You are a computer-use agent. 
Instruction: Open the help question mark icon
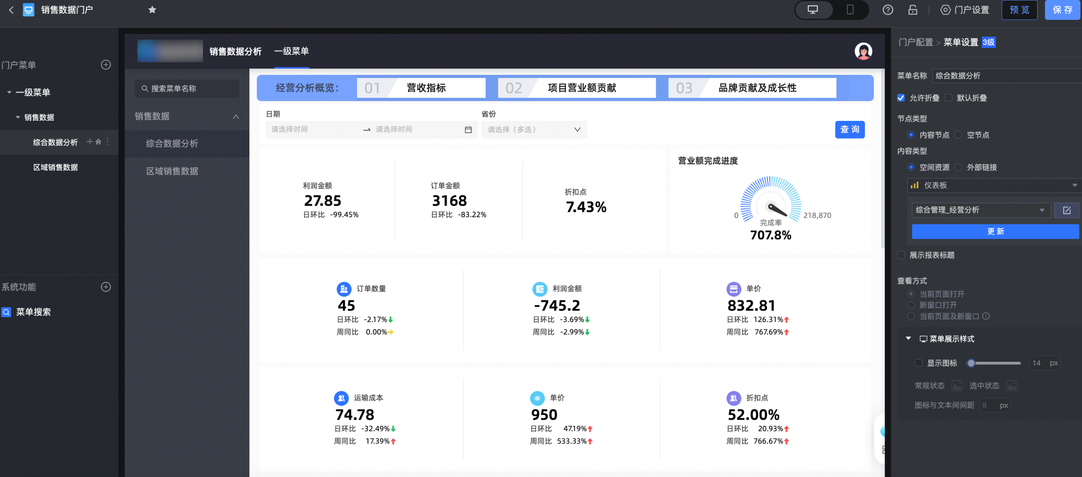(888, 10)
